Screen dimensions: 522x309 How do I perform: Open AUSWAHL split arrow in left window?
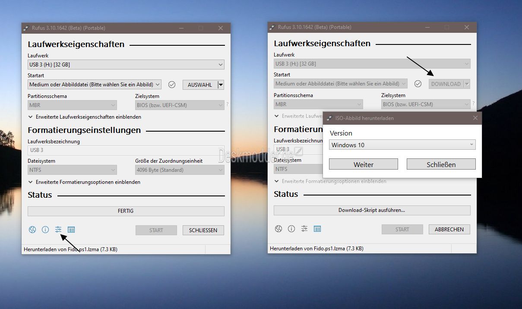tap(221, 85)
